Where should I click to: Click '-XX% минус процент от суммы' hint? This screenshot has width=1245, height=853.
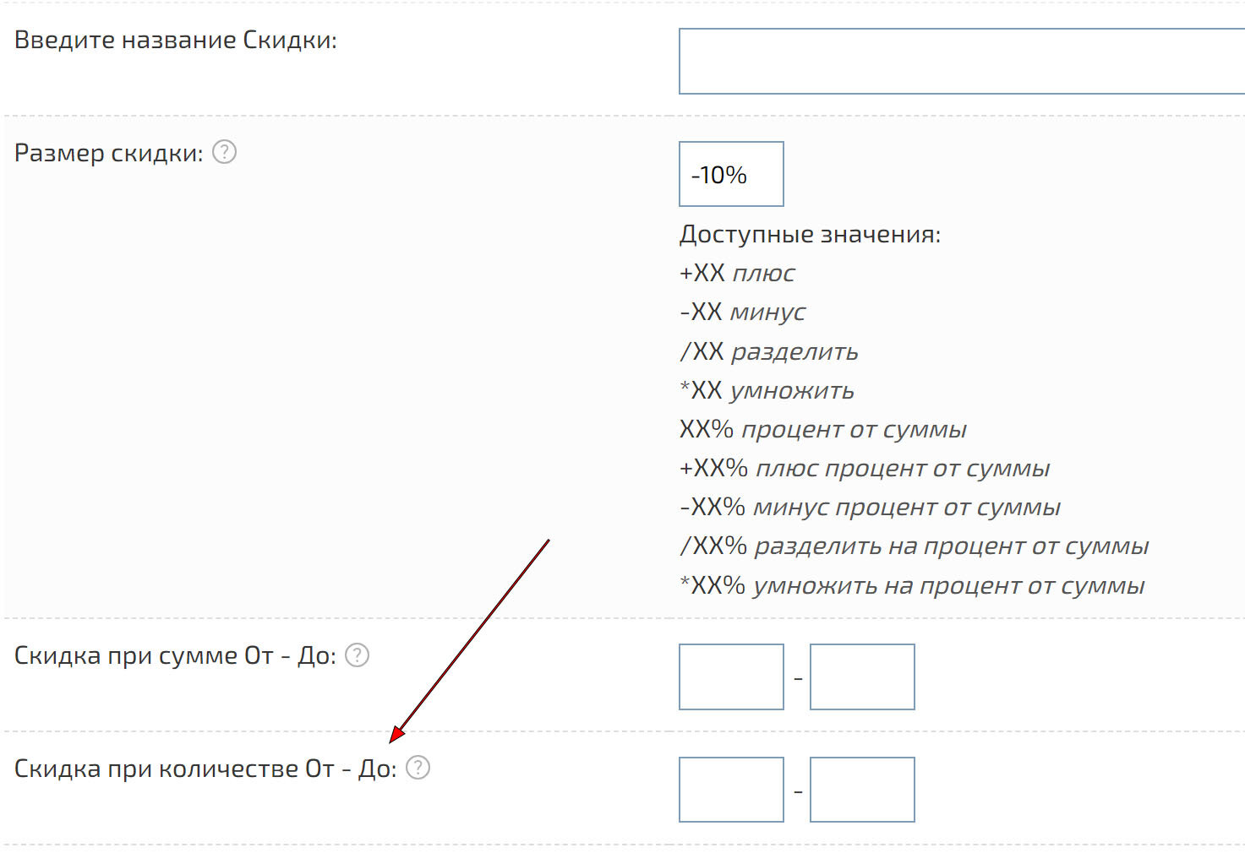[x=870, y=507]
